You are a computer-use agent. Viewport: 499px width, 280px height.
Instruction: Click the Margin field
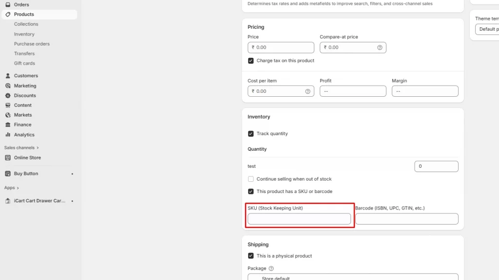tap(425, 91)
